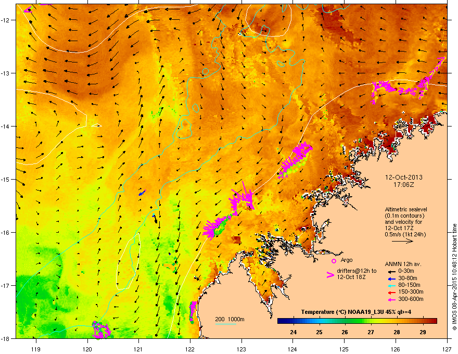The width and height of the screenshot is (458, 354).
Task: Click the vertical IMOS Hobart time credit text
Action: coord(454,277)
